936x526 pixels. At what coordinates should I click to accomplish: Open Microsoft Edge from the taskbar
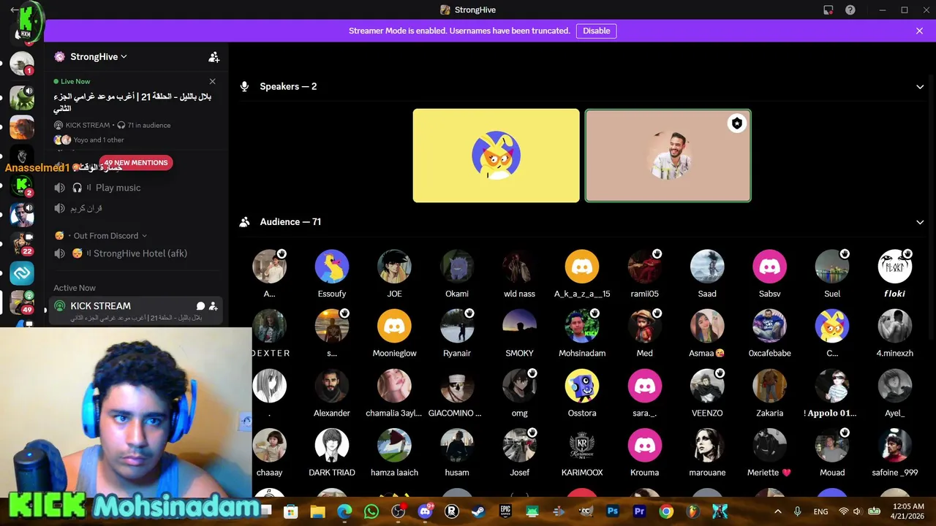344,511
